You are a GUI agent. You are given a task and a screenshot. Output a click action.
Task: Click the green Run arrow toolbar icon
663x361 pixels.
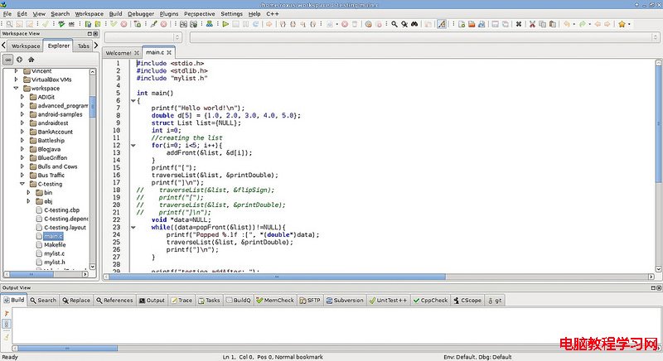225,24
